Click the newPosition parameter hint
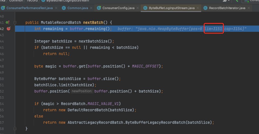The image size is (259, 134). [x=82, y=91]
